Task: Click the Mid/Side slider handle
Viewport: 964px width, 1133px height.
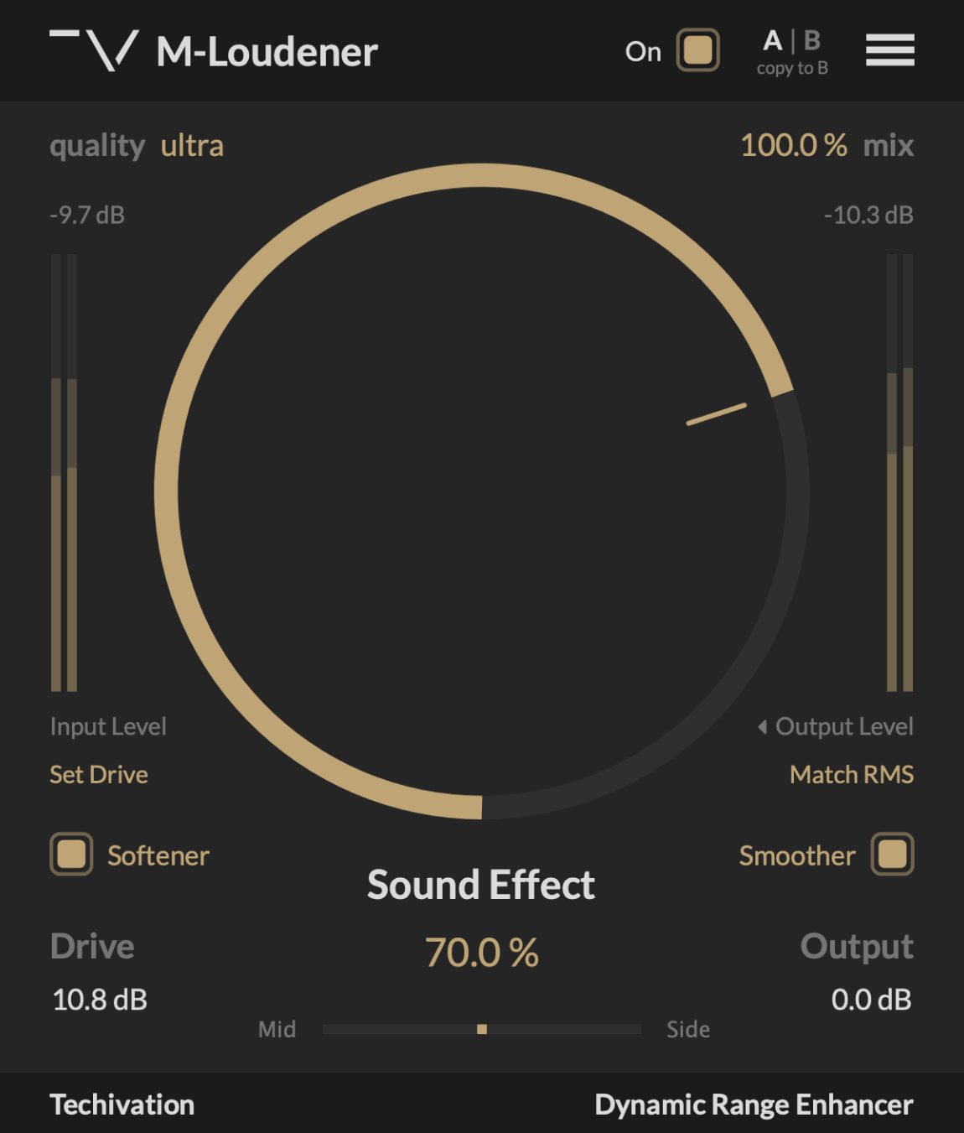Action: (482, 1029)
